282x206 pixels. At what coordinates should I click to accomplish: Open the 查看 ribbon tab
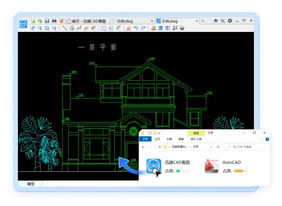coord(181,139)
